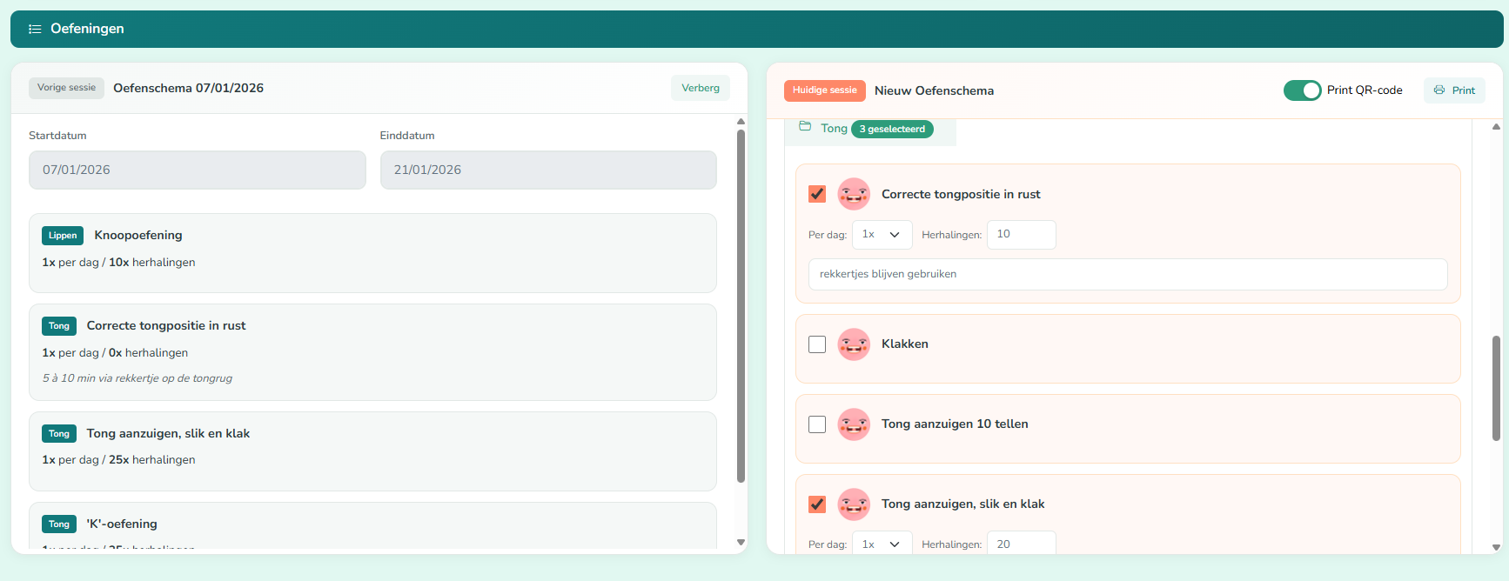Click the printer icon in Print button

pos(1439,90)
